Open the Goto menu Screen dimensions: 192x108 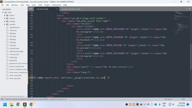[34, 5]
